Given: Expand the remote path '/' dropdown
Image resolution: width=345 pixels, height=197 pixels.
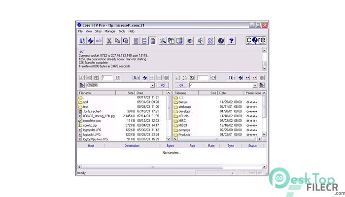Looking at the screenshot, I should click(x=255, y=85).
